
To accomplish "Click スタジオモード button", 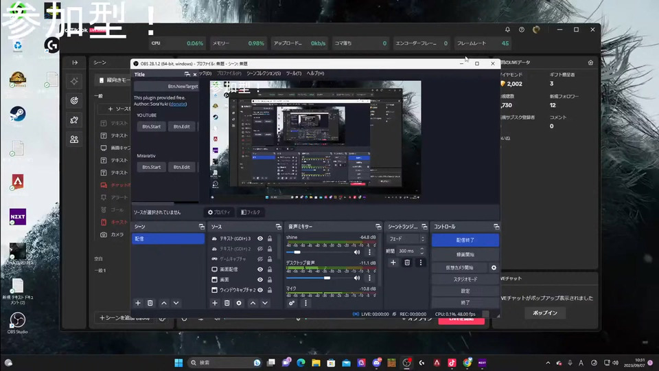I will [465, 280].
